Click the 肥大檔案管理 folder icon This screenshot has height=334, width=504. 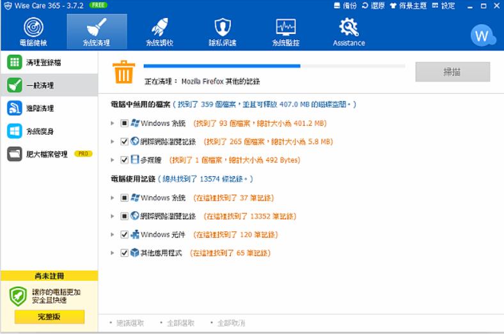(15, 154)
